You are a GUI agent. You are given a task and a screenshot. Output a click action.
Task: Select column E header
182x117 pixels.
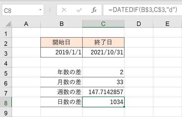click(168, 24)
